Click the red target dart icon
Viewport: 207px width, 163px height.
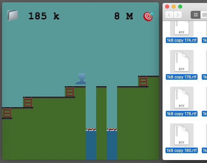pyautogui.click(x=149, y=16)
